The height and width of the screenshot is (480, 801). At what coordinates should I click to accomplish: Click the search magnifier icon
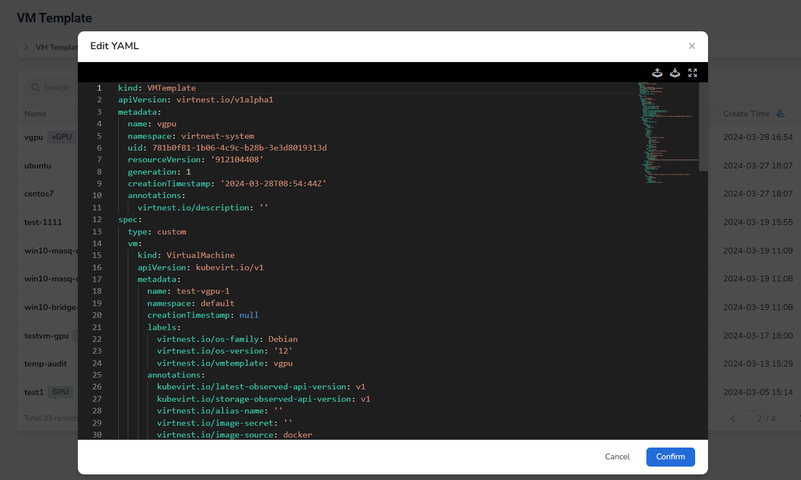[34, 87]
